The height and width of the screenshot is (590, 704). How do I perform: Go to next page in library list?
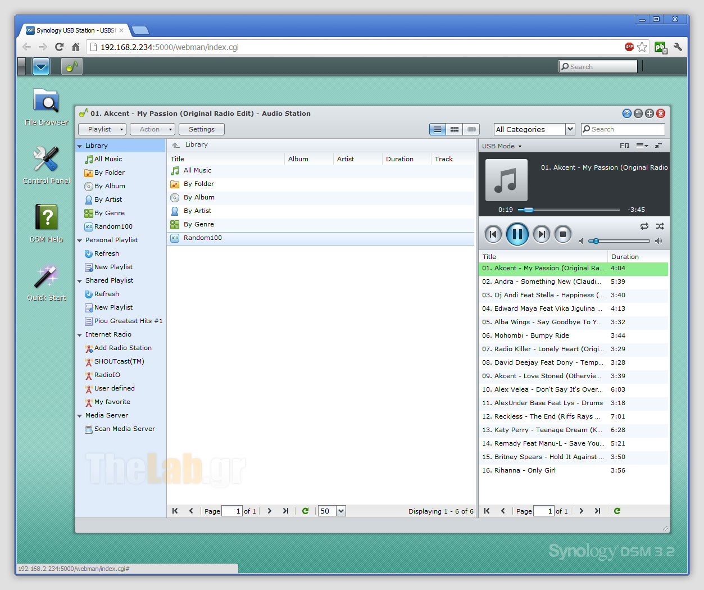click(270, 511)
